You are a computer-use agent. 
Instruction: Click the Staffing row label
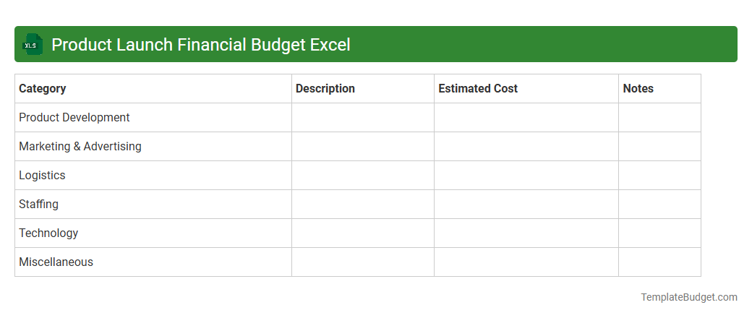pos(39,205)
